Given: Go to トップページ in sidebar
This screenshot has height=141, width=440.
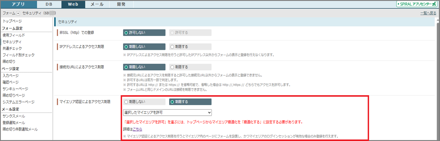Looking at the screenshot, I should 12,21.
